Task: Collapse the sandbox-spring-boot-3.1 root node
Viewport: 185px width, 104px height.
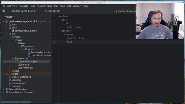Action: [3, 21]
